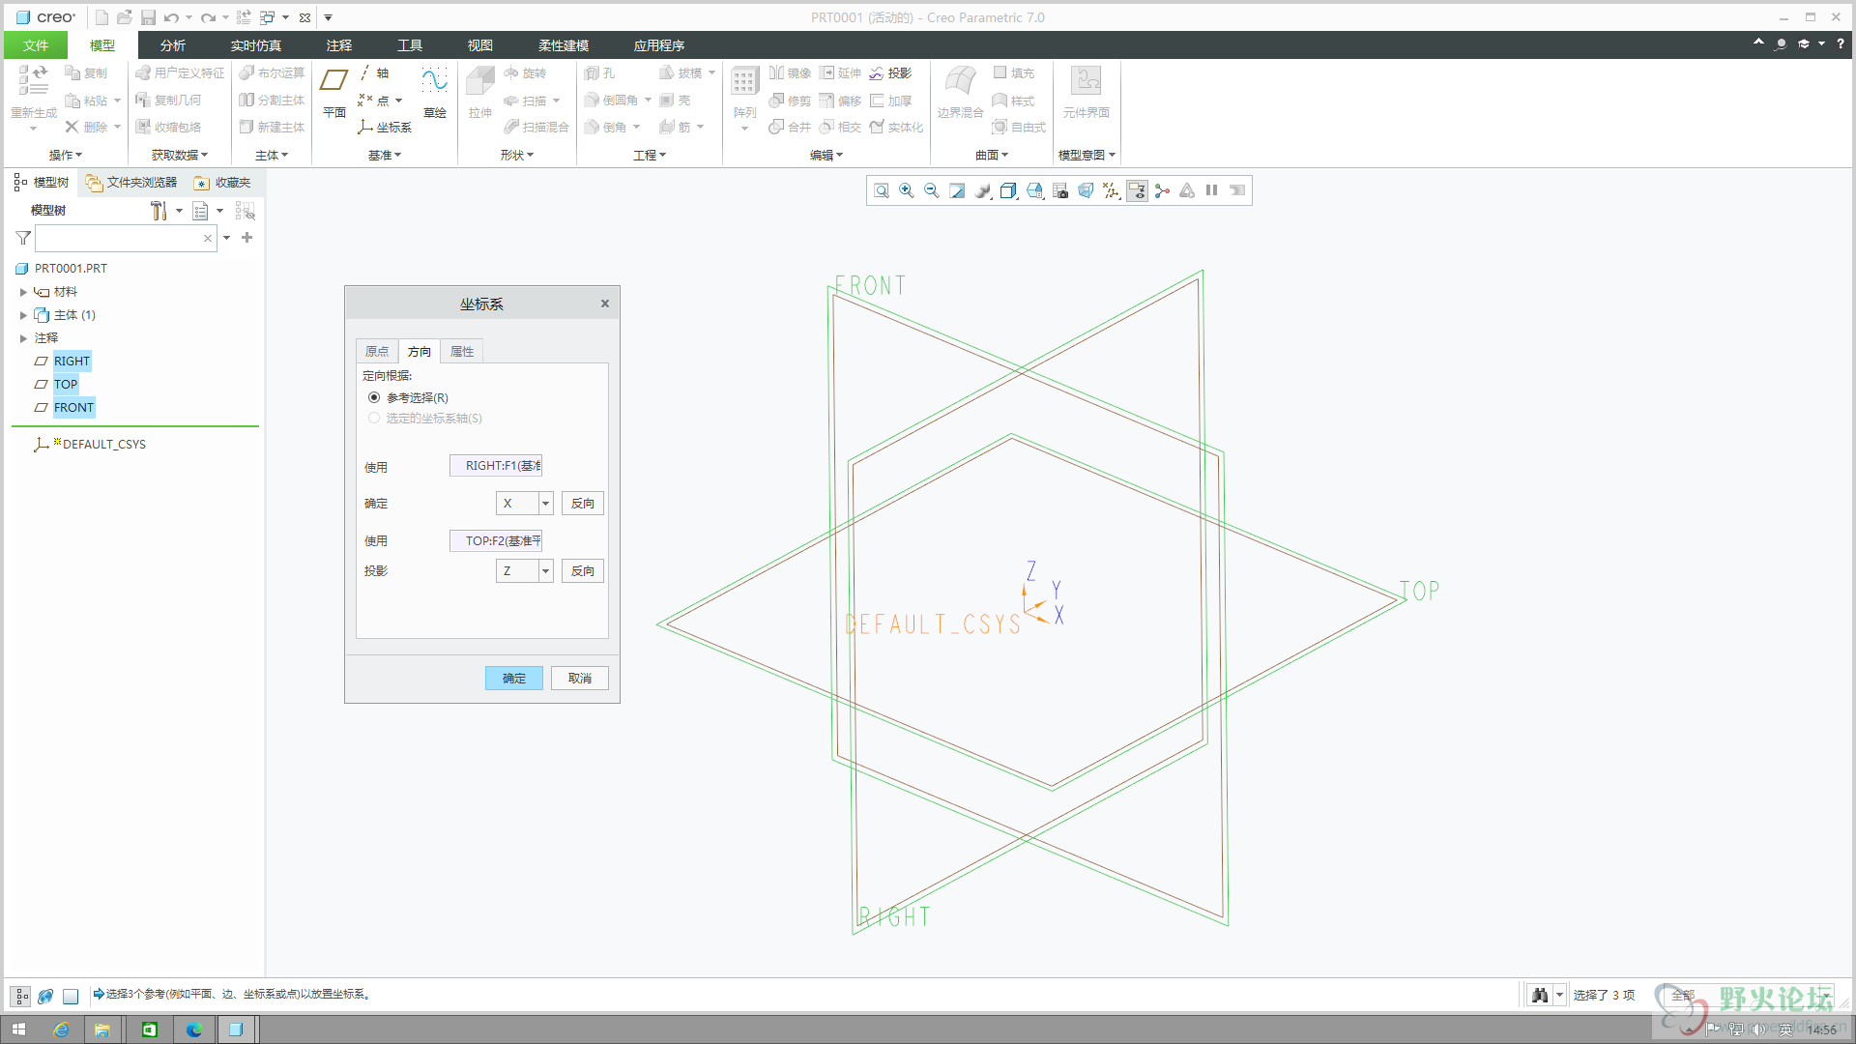The width and height of the screenshot is (1856, 1044).
Task: Open the X axis dropdown in dialog
Action: (545, 503)
